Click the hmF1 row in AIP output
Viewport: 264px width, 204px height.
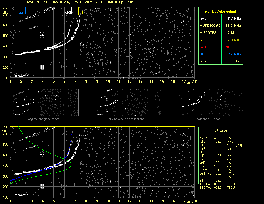[215, 149]
